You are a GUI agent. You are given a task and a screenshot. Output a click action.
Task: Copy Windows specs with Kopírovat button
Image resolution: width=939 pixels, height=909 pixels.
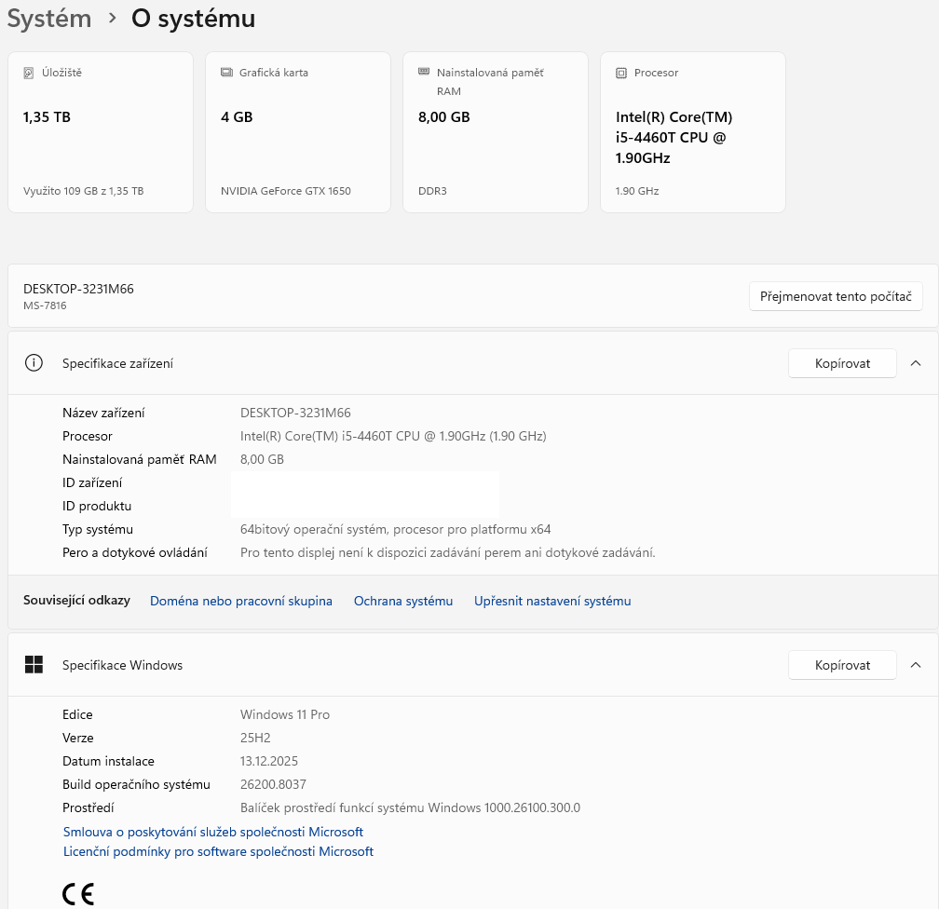click(842, 665)
